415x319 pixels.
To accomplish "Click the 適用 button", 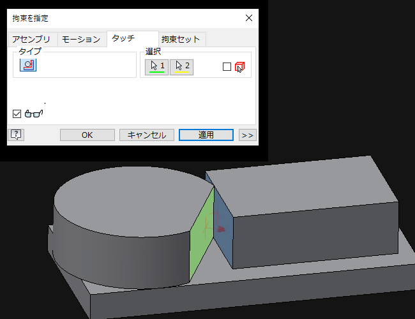I will (206, 135).
